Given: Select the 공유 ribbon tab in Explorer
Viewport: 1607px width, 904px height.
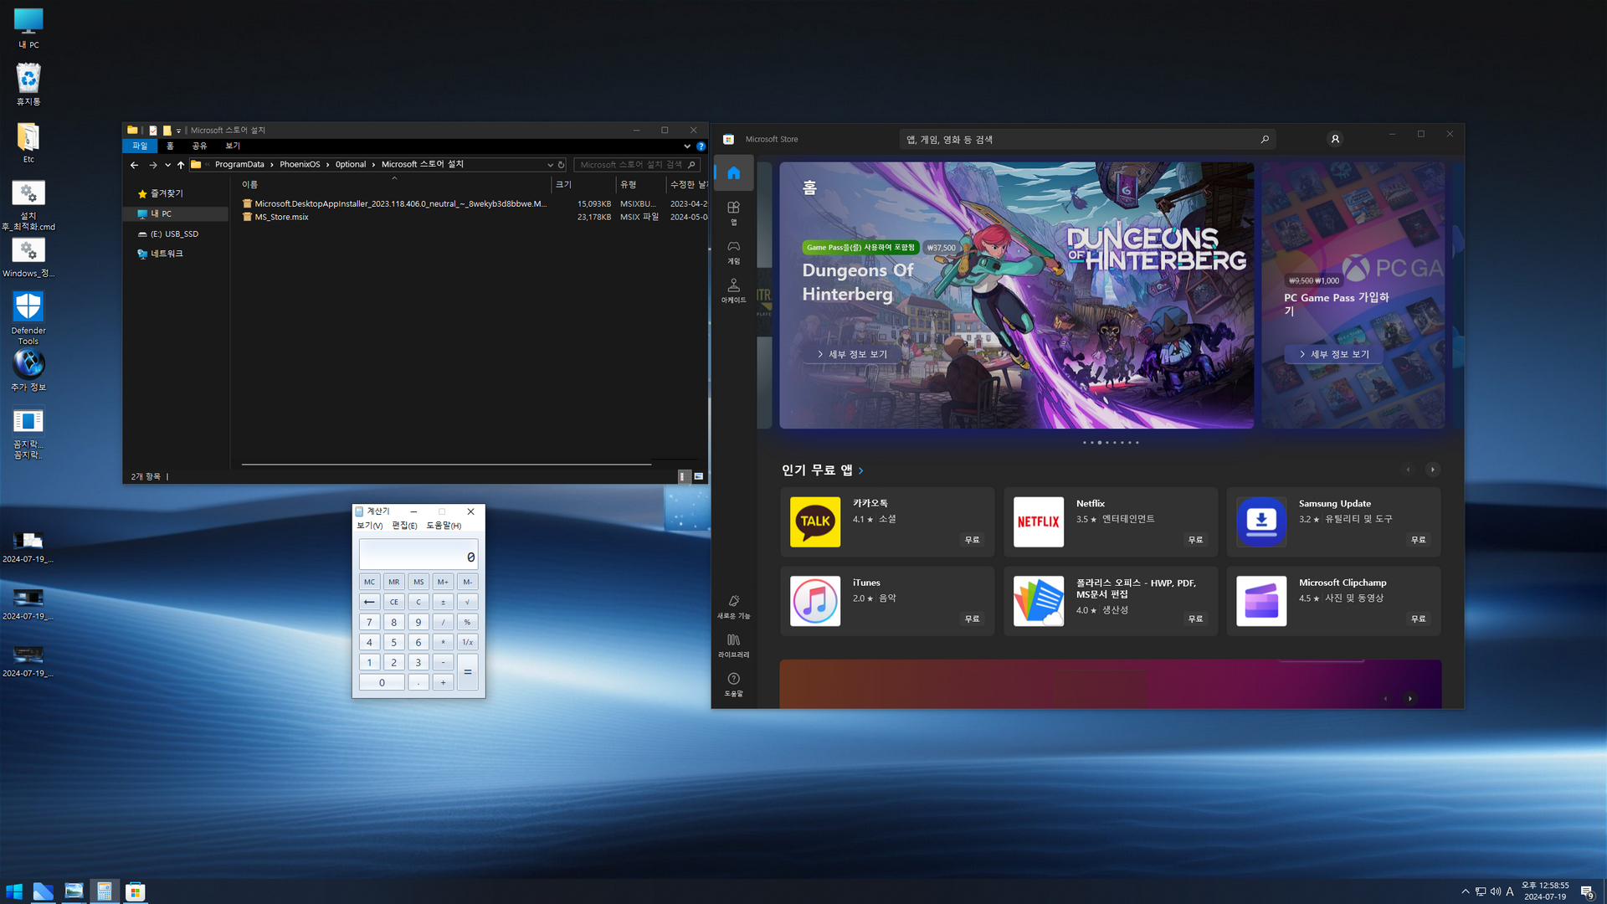Looking at the screenshot, I should 199,146.
